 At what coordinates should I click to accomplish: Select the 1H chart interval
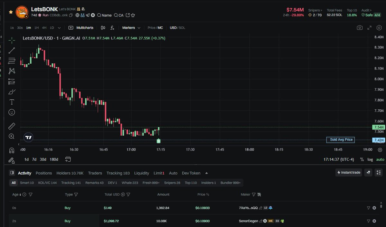pyautogui.click(x=37, y=28)
